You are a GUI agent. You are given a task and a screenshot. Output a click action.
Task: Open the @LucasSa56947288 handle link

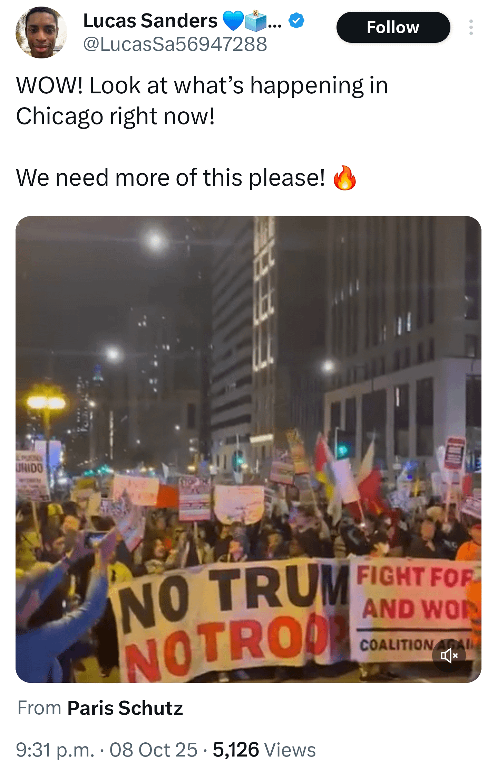click(175, 44)
